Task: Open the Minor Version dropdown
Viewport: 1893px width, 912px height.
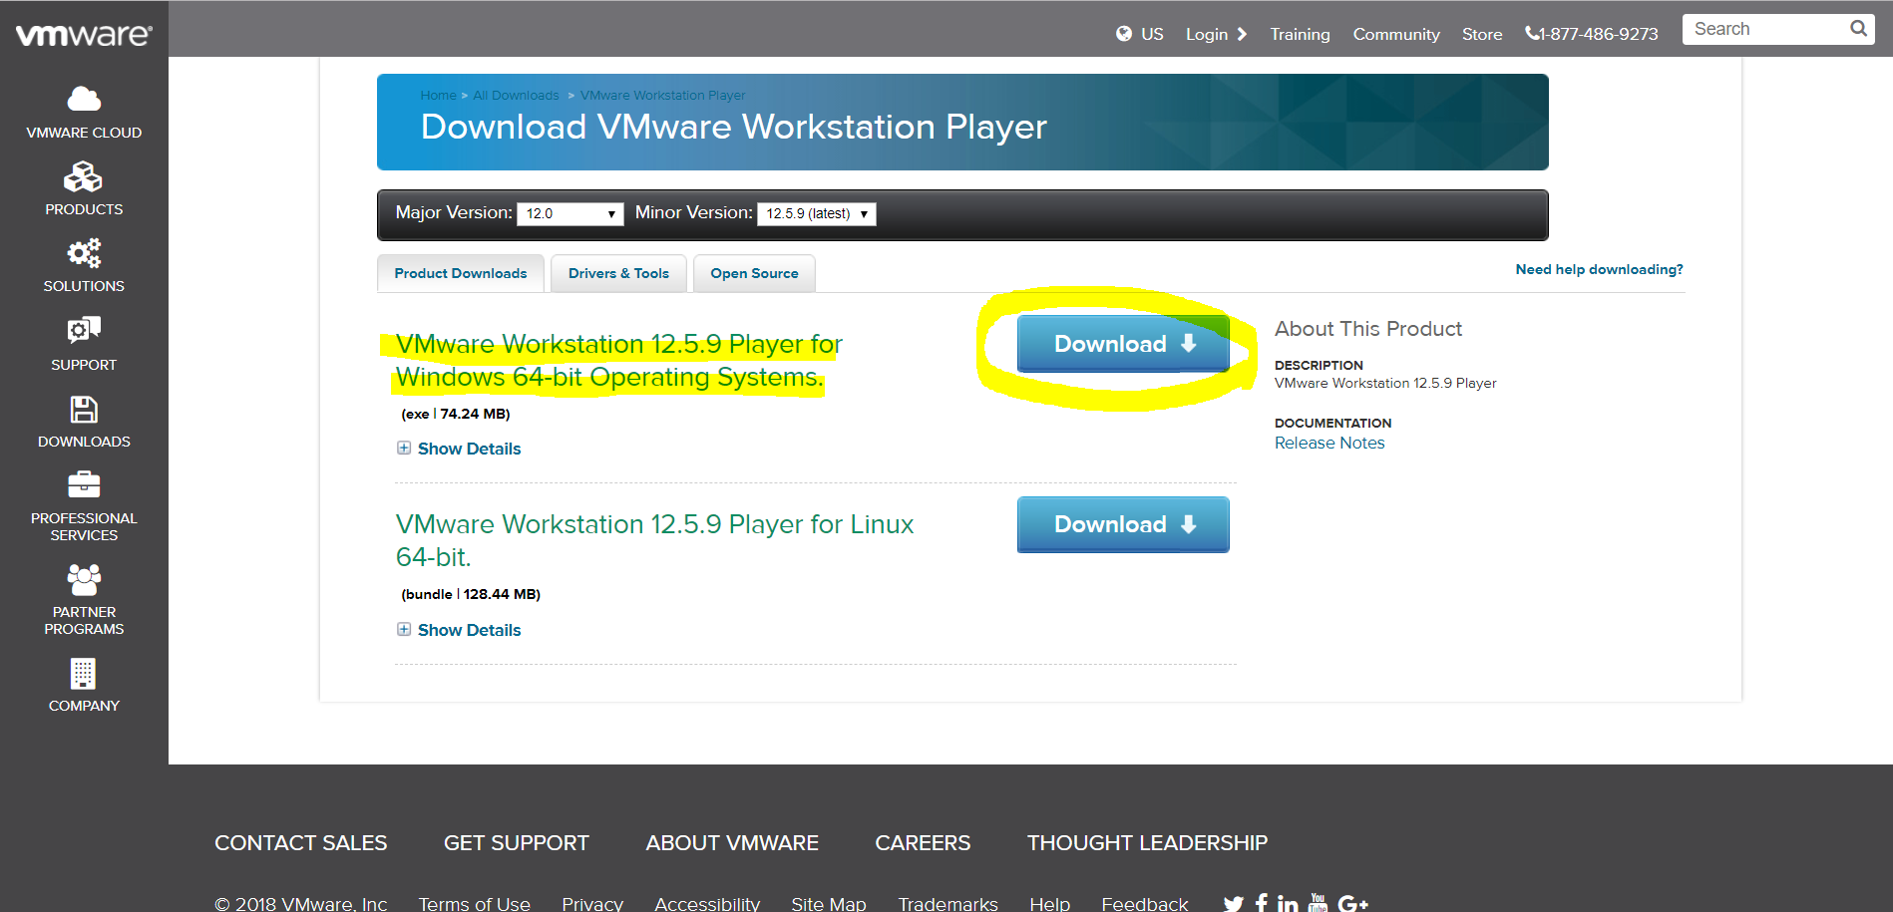Action: [817, 213]
